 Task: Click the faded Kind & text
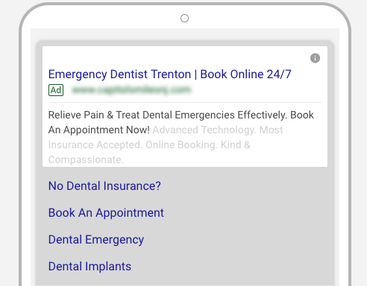pos(236,144)
